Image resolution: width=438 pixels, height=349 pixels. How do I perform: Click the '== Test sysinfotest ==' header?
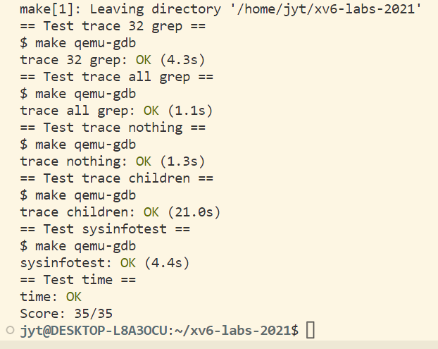pos(108,229)
